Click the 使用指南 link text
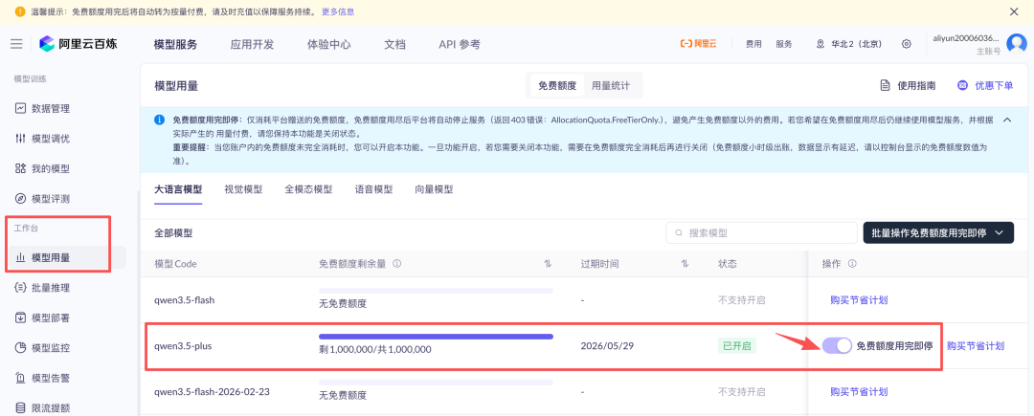Image resolution: width=1034 pixels, height=416 pixels. (x=916, y=85)
